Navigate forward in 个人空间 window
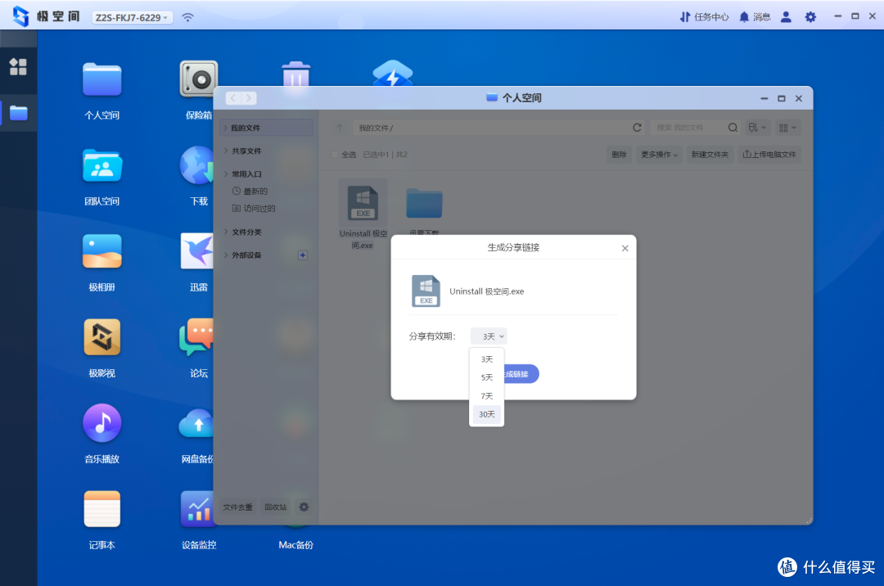This screenshot has width=884, height=586. (249, 98)
